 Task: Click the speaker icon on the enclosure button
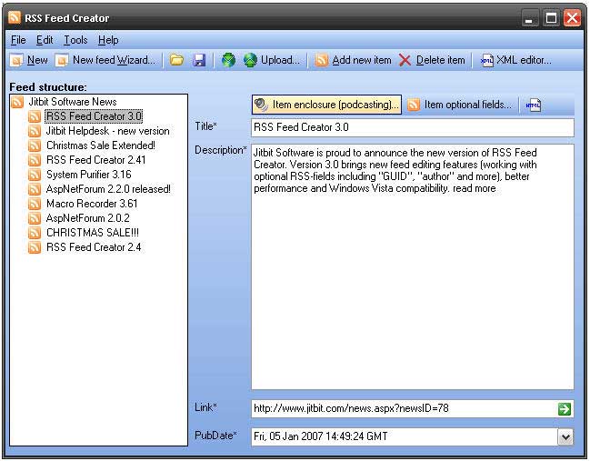point(261,105)
